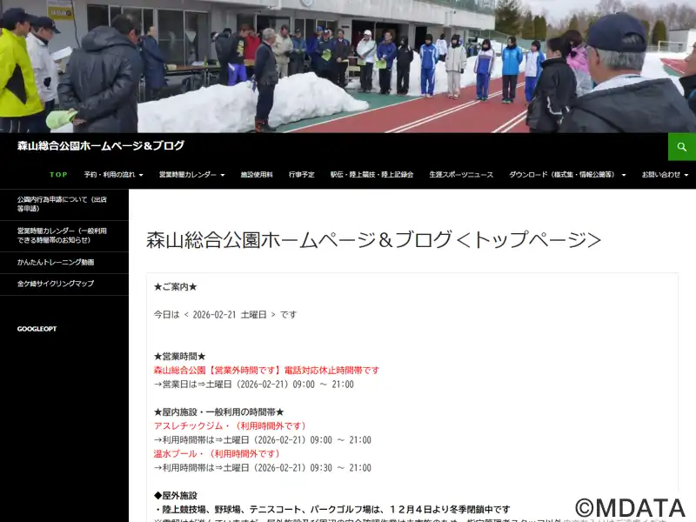Image resolution: width=696 pixels, height=522 pixels.
Task: Open ダウンロード(様式集・情報公開等) menu item
Action: click(561, 175)
